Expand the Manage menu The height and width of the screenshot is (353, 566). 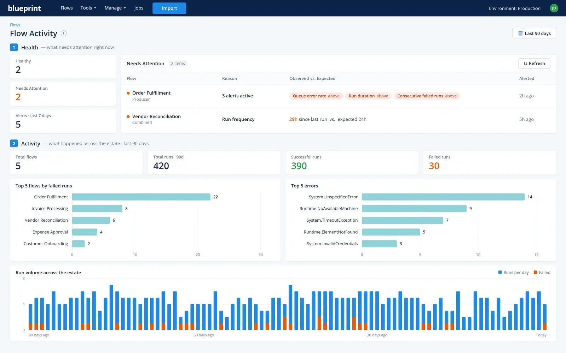(x=115, y=8)
